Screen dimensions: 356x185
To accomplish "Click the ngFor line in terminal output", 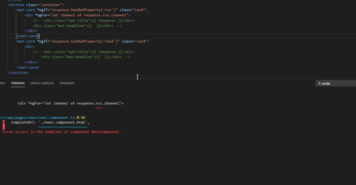I will tap(70, 103).
